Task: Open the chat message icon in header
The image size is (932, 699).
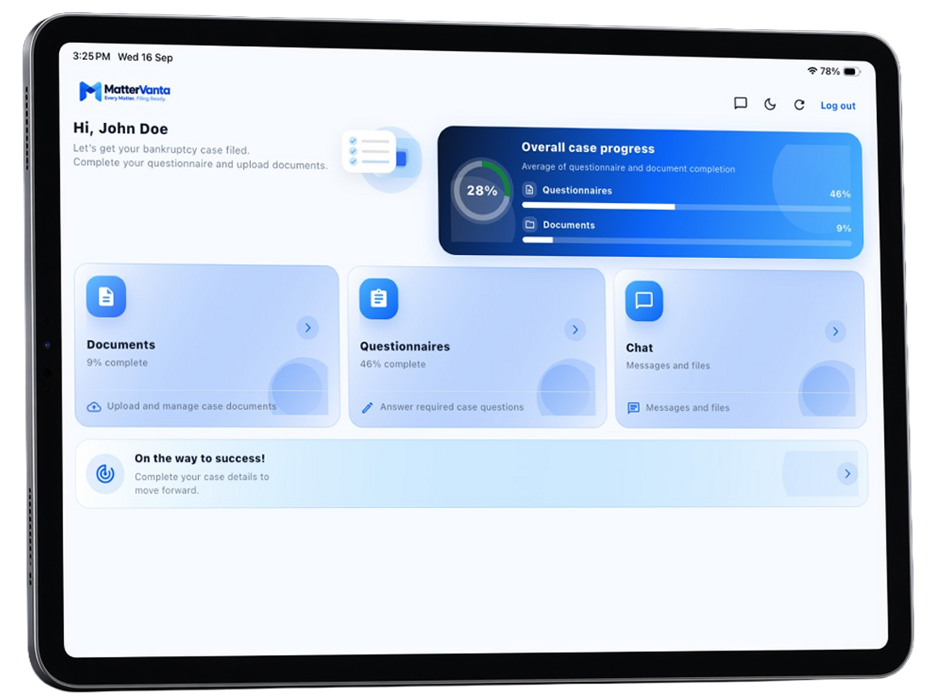Action: [x=740, y=104]
